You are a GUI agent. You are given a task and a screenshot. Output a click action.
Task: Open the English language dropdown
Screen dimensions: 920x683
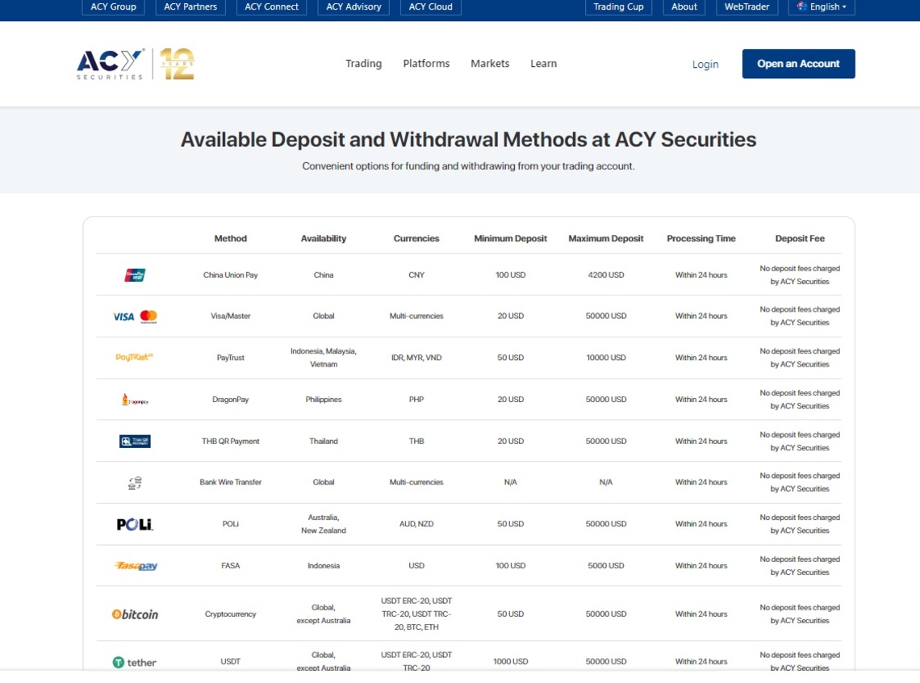coord(822,6)
